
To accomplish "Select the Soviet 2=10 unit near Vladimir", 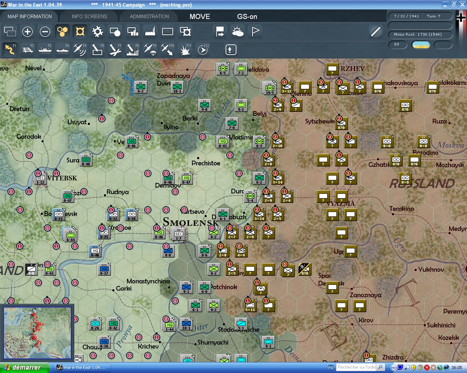I will tap(278, 142).
